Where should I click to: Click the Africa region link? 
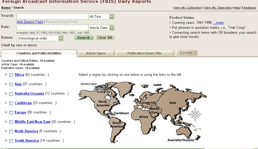coord(20,74)
